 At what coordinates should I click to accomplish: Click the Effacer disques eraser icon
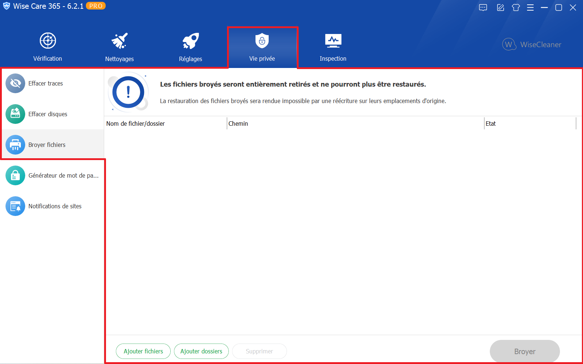(x=15, y=114)
